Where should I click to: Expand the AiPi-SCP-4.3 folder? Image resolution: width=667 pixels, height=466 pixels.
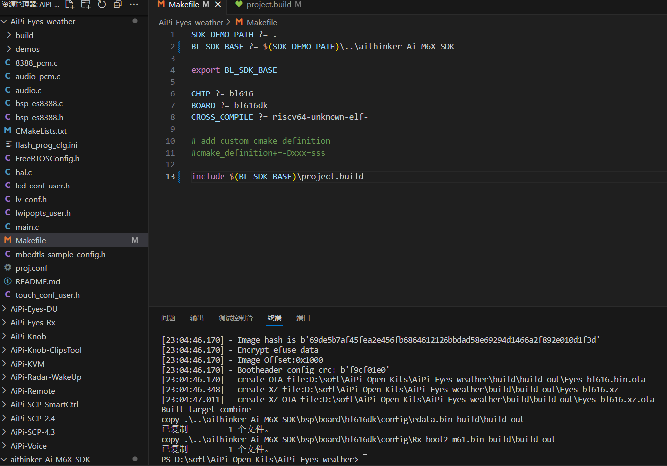pyautogui.click(x=74, y=432)
